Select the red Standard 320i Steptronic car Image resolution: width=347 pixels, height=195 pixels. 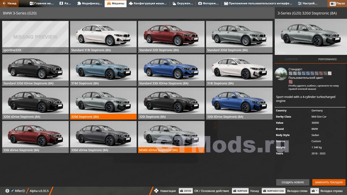(x=171, y=37)
